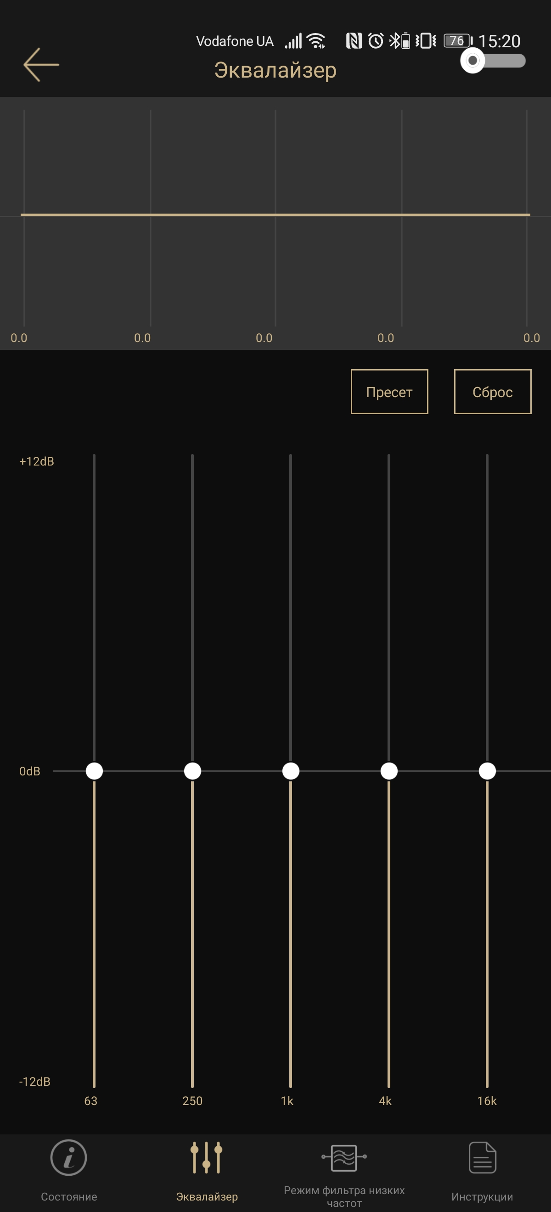Switch to the Инструкции tab label
The width and height of the screenshot is (551, 1212).
[482, 1196]
